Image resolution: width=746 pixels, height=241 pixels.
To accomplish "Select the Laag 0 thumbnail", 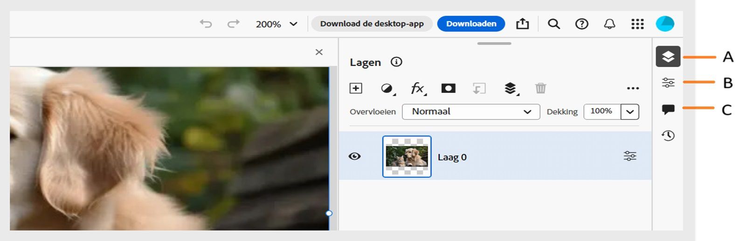I will point(407,157).
